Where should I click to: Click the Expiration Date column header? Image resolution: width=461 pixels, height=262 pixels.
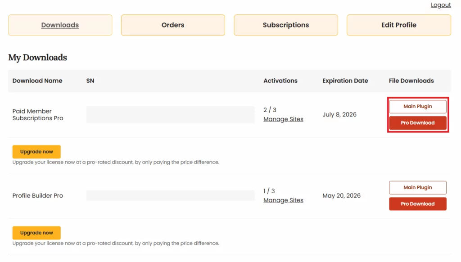coord(345,81)
